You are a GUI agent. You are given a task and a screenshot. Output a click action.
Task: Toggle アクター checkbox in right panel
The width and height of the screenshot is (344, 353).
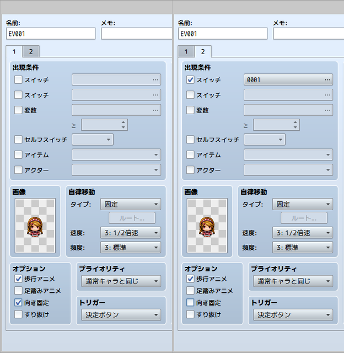click(x=190, y=170)
